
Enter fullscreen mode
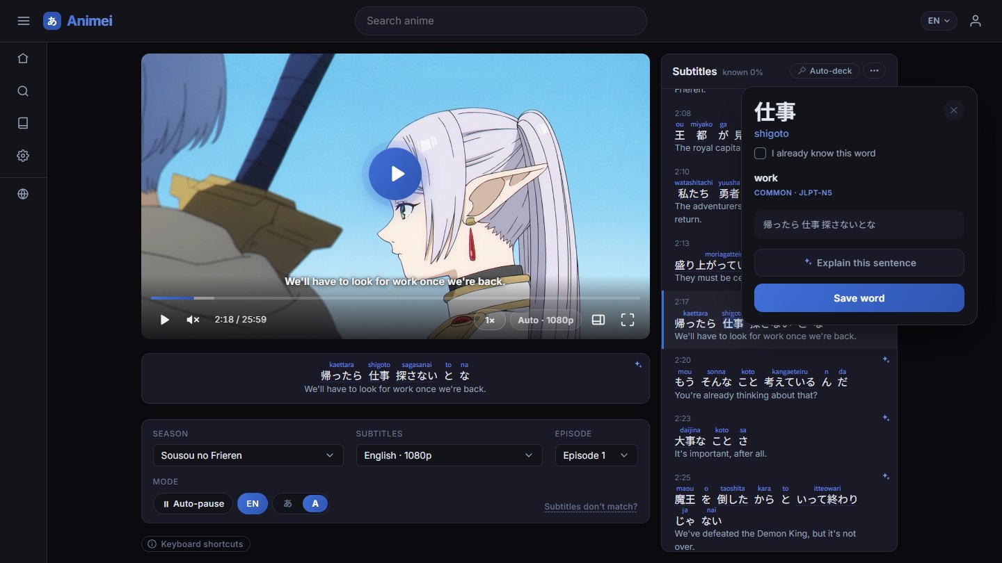pos(628,320)
